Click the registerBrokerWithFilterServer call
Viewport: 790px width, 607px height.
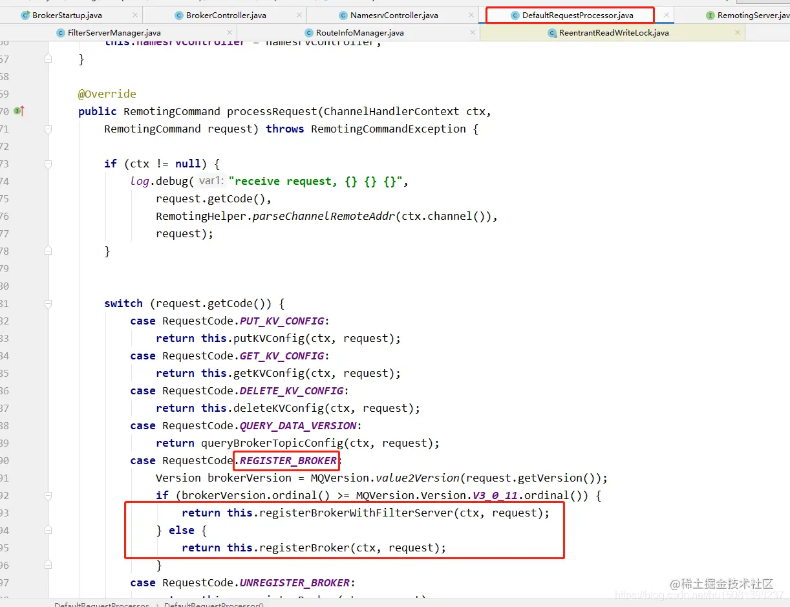click(x=356, y=513)
